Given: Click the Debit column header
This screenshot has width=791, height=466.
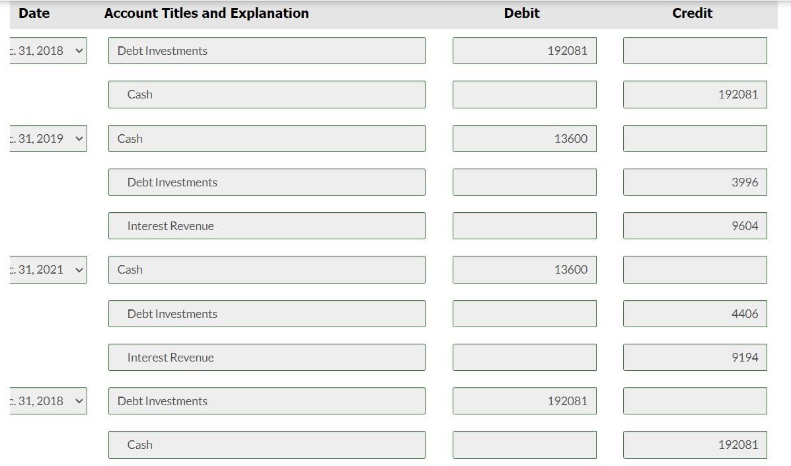Looking at the screenshot, I should coord(521,13).
